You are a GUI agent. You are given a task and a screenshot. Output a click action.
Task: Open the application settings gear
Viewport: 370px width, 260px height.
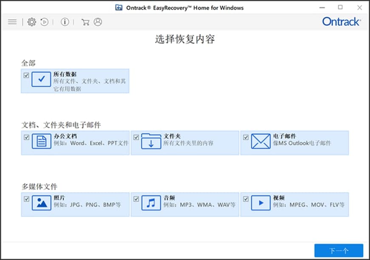point(31,22)
